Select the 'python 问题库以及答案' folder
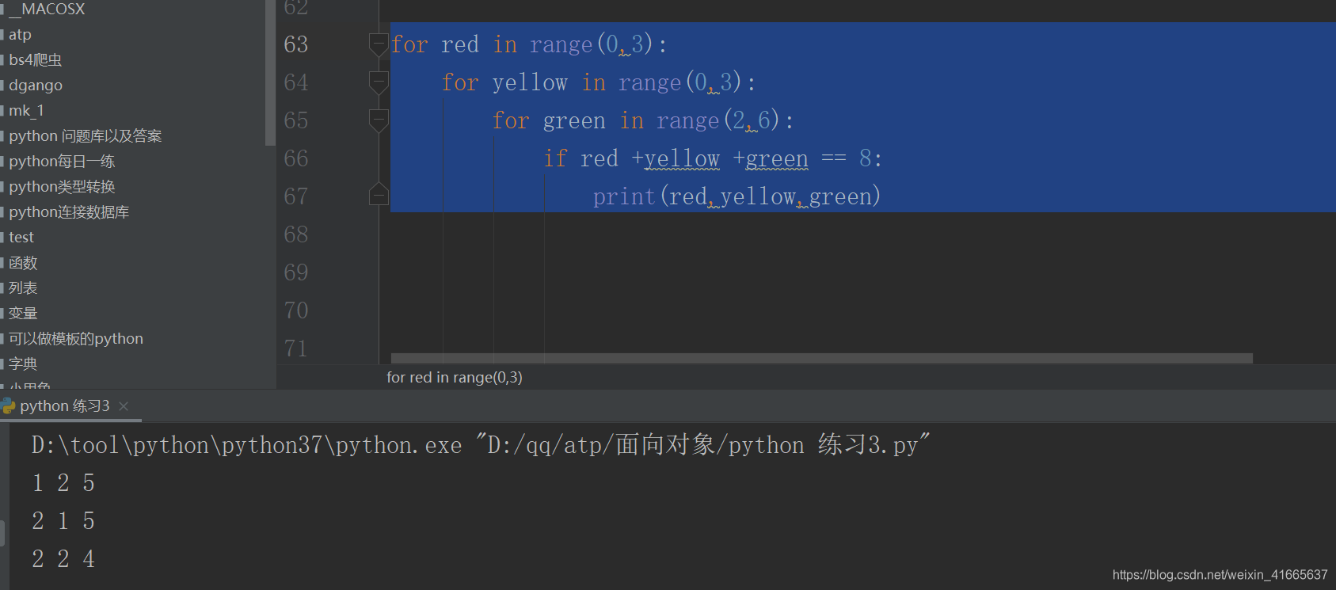Image resolution: width=1336 pixels, height=590 pixels. pyautogui.click(x=86, y=135)
